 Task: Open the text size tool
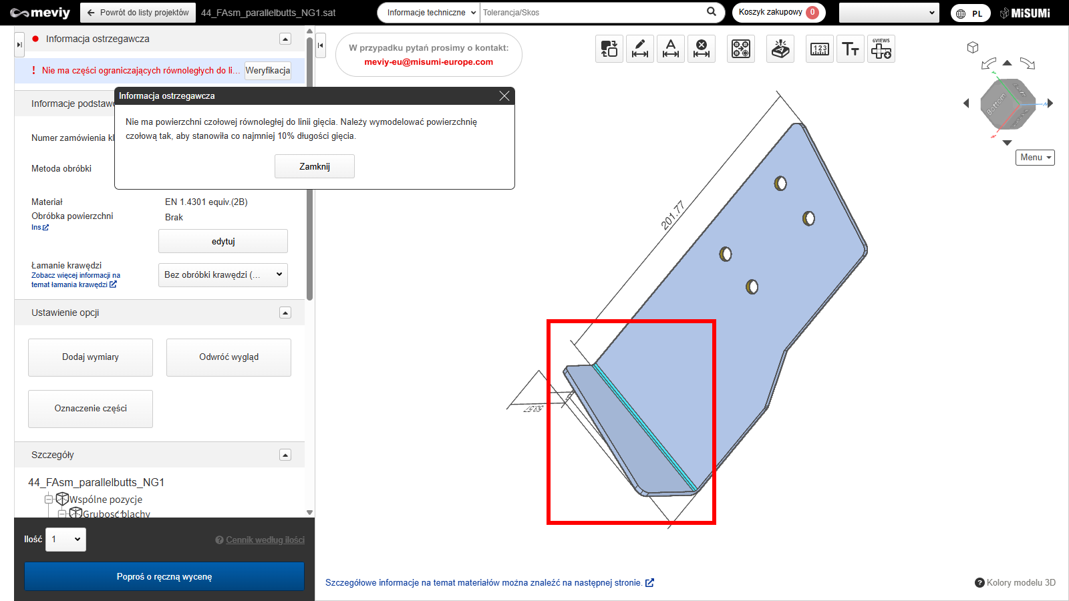pos(850,49)
